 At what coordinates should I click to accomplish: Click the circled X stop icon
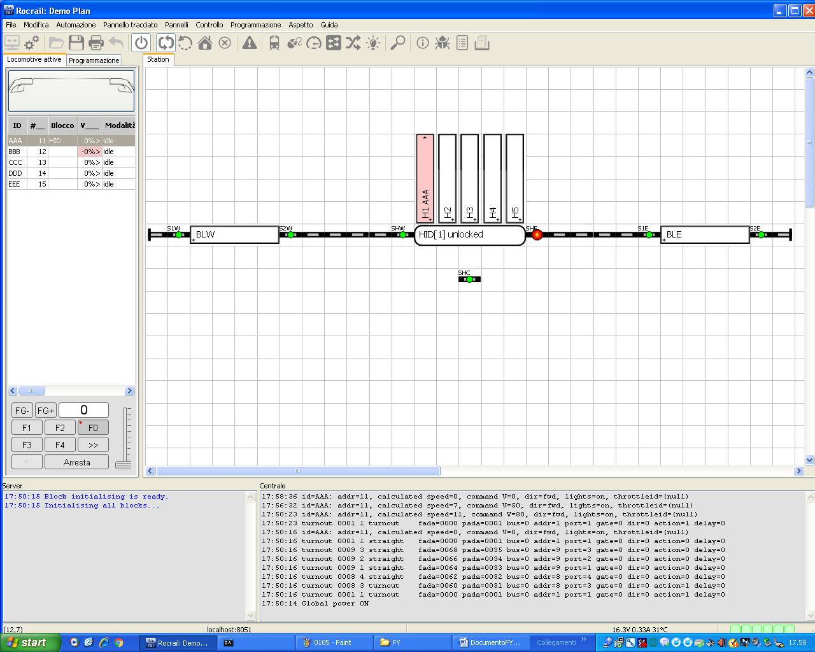click(225, 43)
